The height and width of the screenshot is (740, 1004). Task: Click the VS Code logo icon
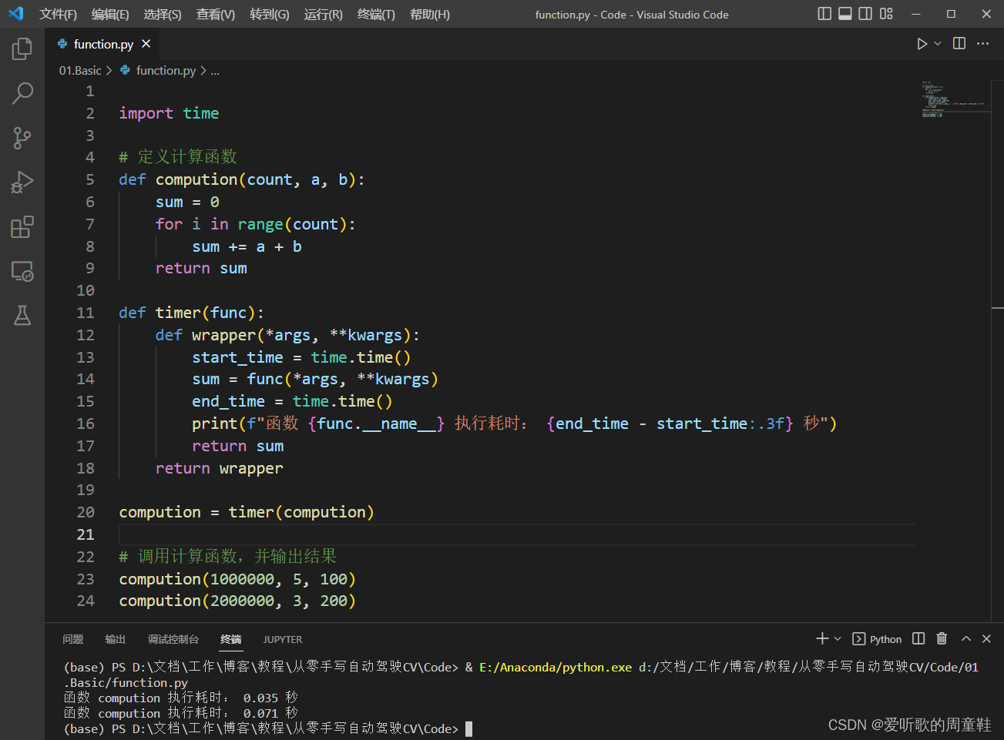pos(16,14)
